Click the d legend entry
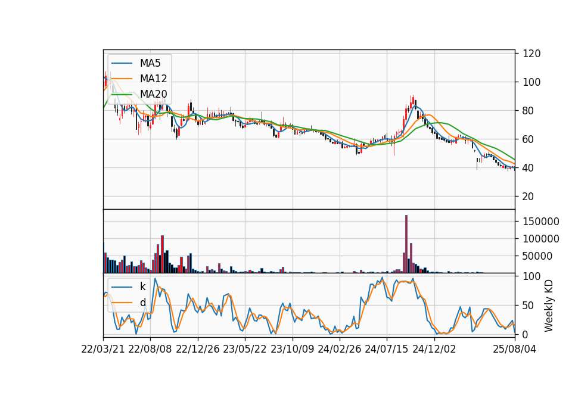 coord(142,303)
